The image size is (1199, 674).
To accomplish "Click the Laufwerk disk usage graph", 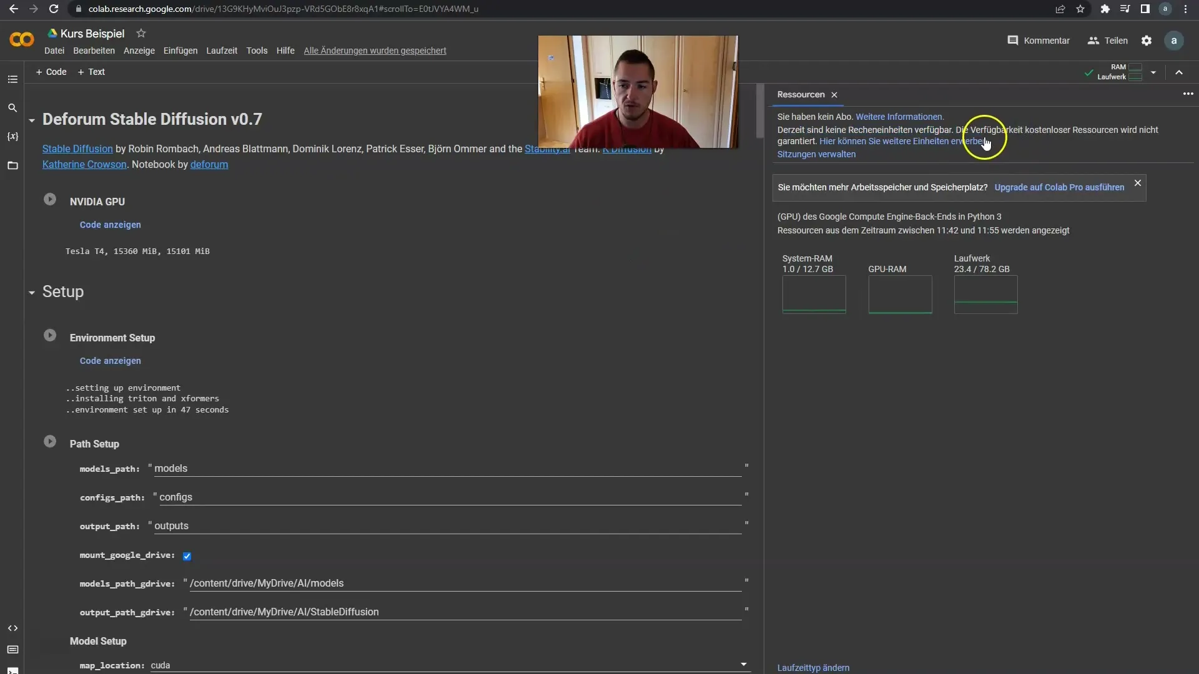I will [x=986, y=295].
